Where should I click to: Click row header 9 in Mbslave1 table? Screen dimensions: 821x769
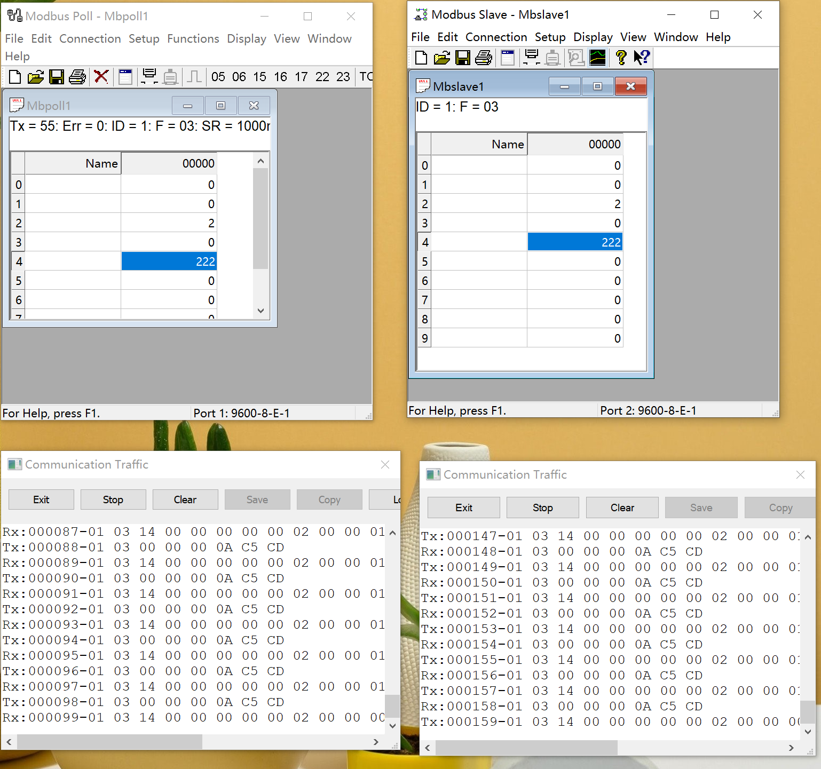424,338
